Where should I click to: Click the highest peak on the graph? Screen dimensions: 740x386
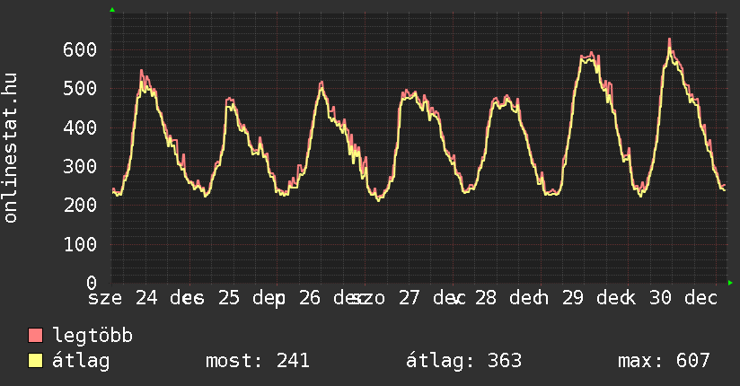point(669,40)
